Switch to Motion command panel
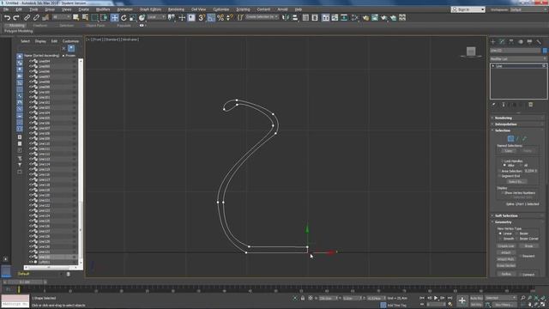549x309 pixels. (x=521, y=42)
